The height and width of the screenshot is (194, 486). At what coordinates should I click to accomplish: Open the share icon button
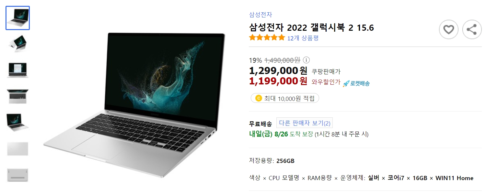tap(472, 30)
